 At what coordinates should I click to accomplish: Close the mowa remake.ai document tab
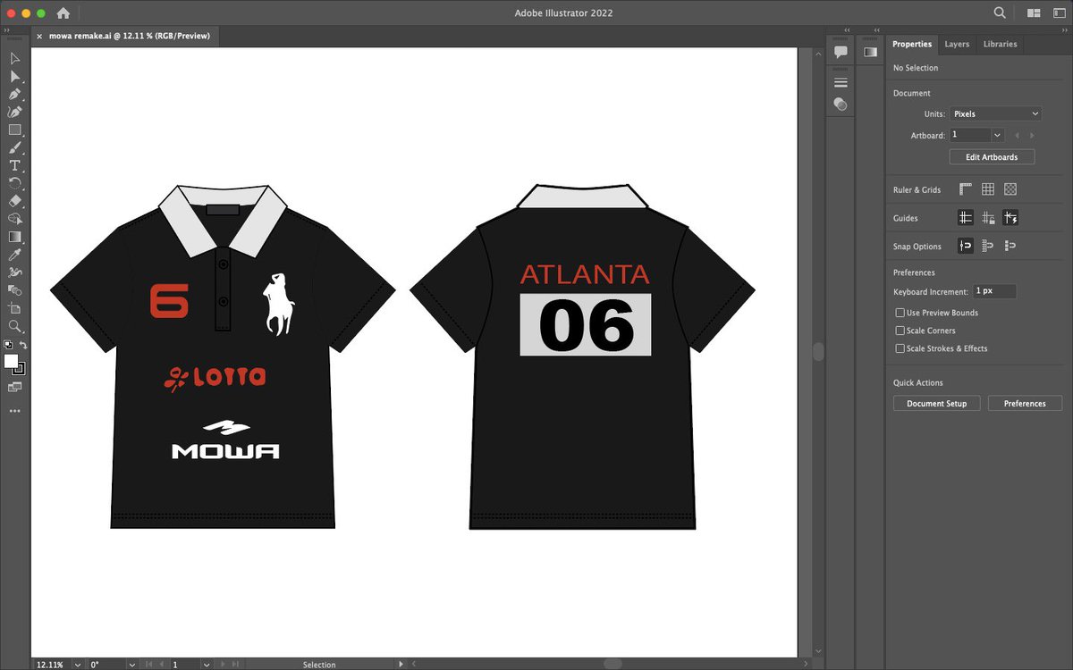click(x=39, y=37)
